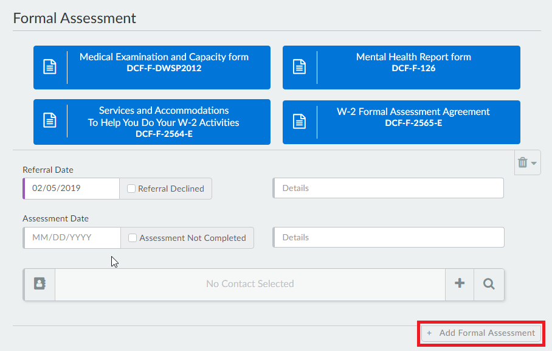
Task: Click Add Formal Assessment button
Action: point(481,333)
